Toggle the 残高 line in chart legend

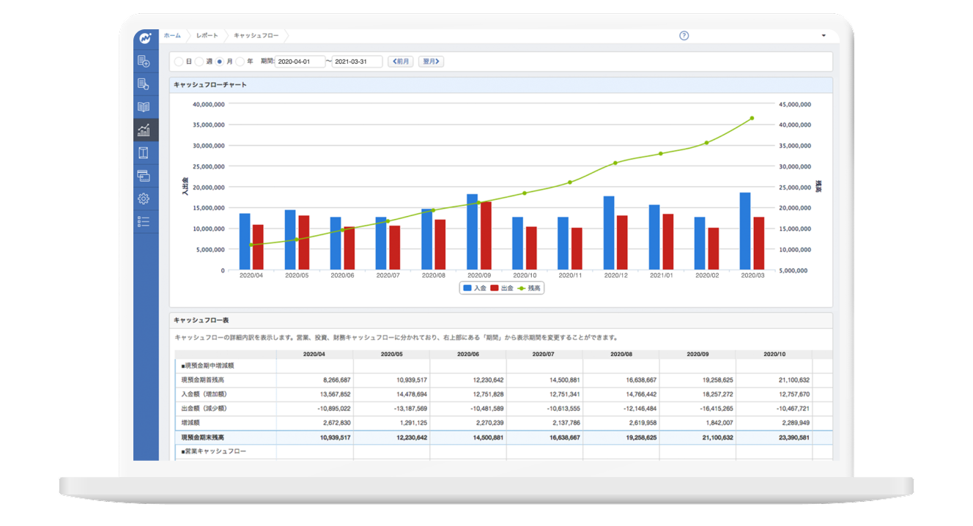[530, 289]
